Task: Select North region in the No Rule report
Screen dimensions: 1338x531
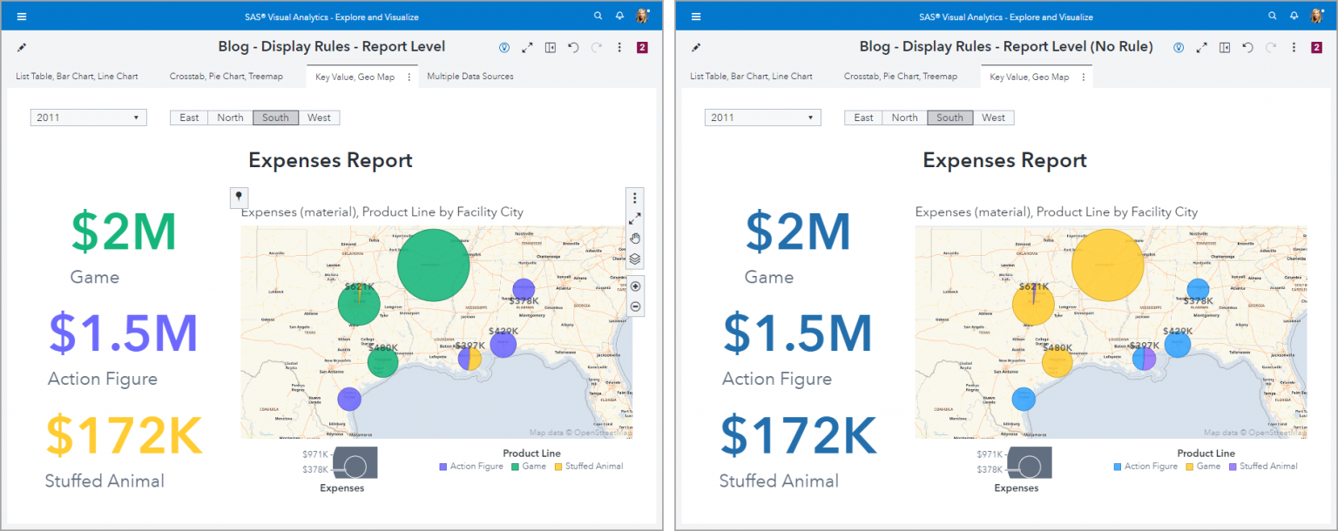Action: (x=904, y=118)
